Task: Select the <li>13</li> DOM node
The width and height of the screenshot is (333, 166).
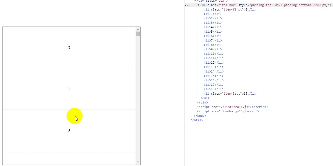Action: click(214, 67)
